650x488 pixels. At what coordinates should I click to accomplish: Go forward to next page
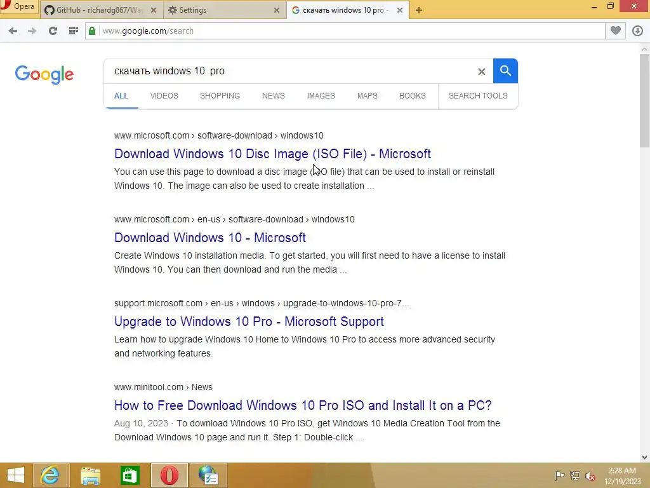pyautogui.click(x=32, y=30)
